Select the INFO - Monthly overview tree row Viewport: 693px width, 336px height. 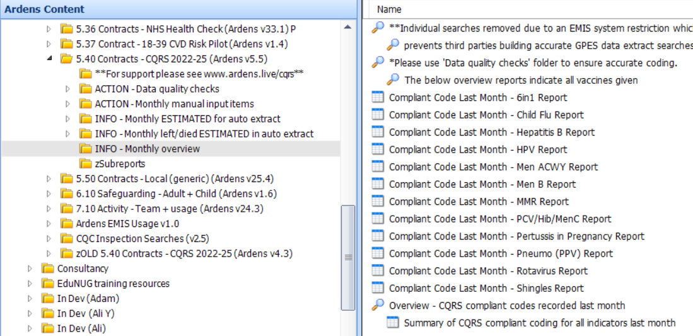click(171, 149)
